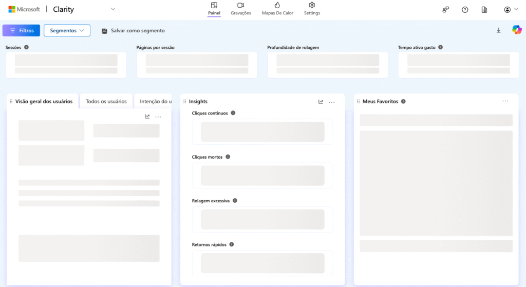
Task: Click info icon next to Cliques mortos
Action: [x=228, y=157]
